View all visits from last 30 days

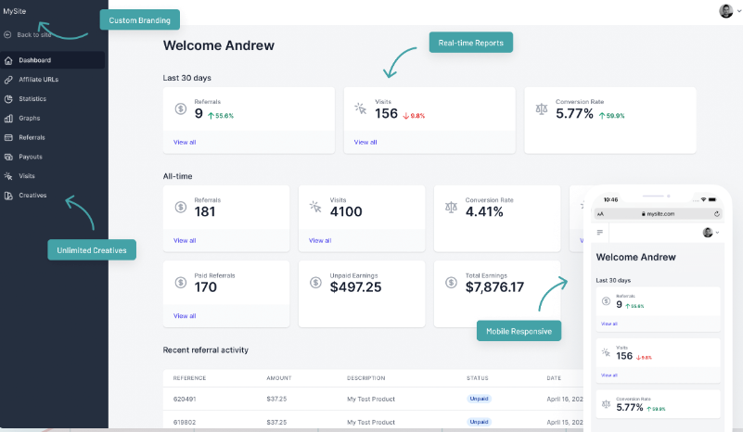tap(365, 142)
